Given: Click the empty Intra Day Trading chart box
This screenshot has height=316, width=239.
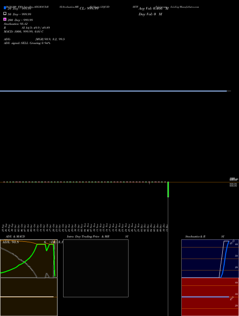Looking at the screenshot, I should click(96, 268).
